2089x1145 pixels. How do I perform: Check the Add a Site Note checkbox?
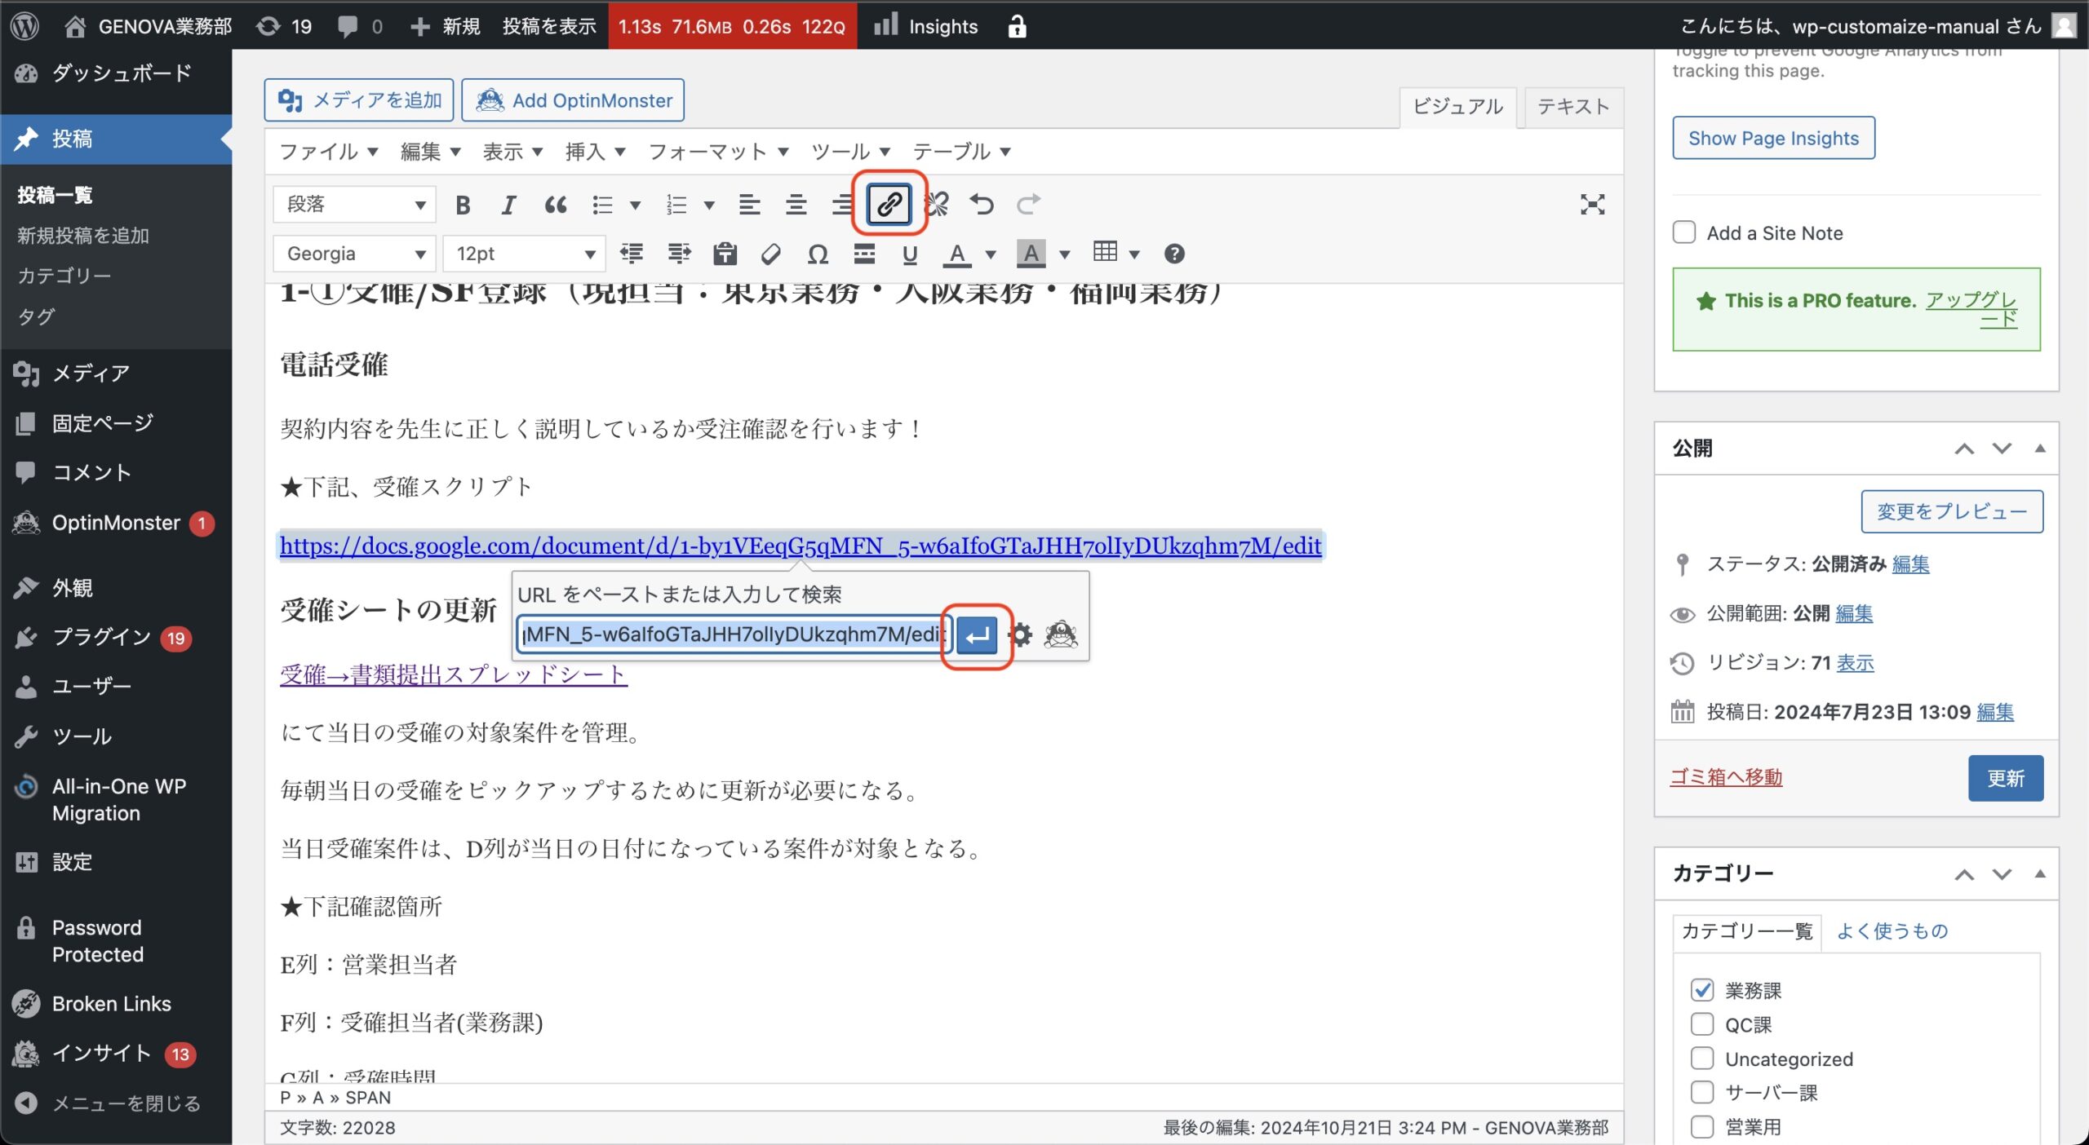click(x=1684, y=232)
